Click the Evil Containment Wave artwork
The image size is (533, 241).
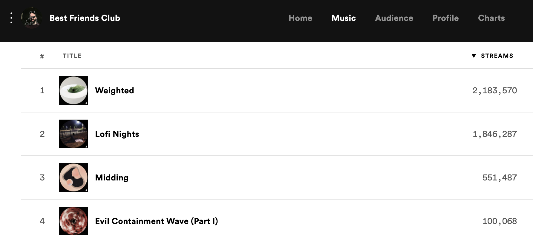click(x=73, y=221)
